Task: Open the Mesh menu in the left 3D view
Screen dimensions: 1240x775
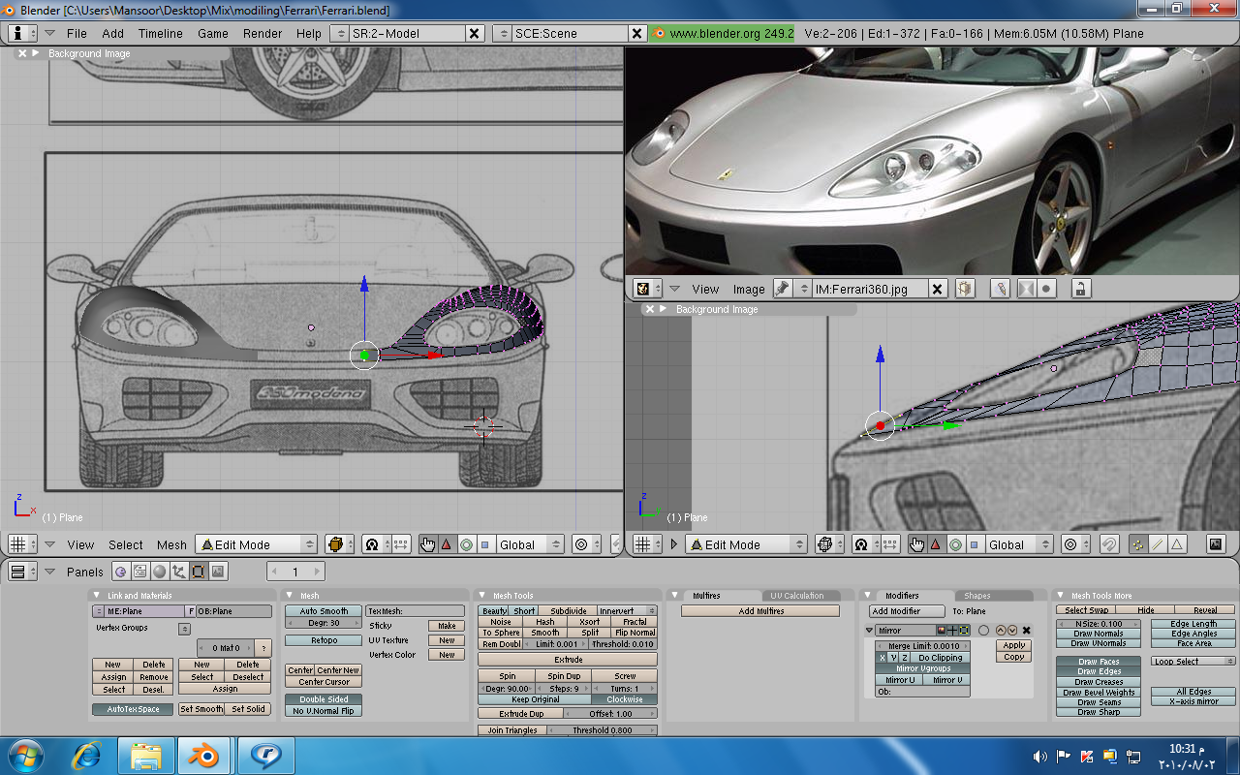Action: coord(171,544)
